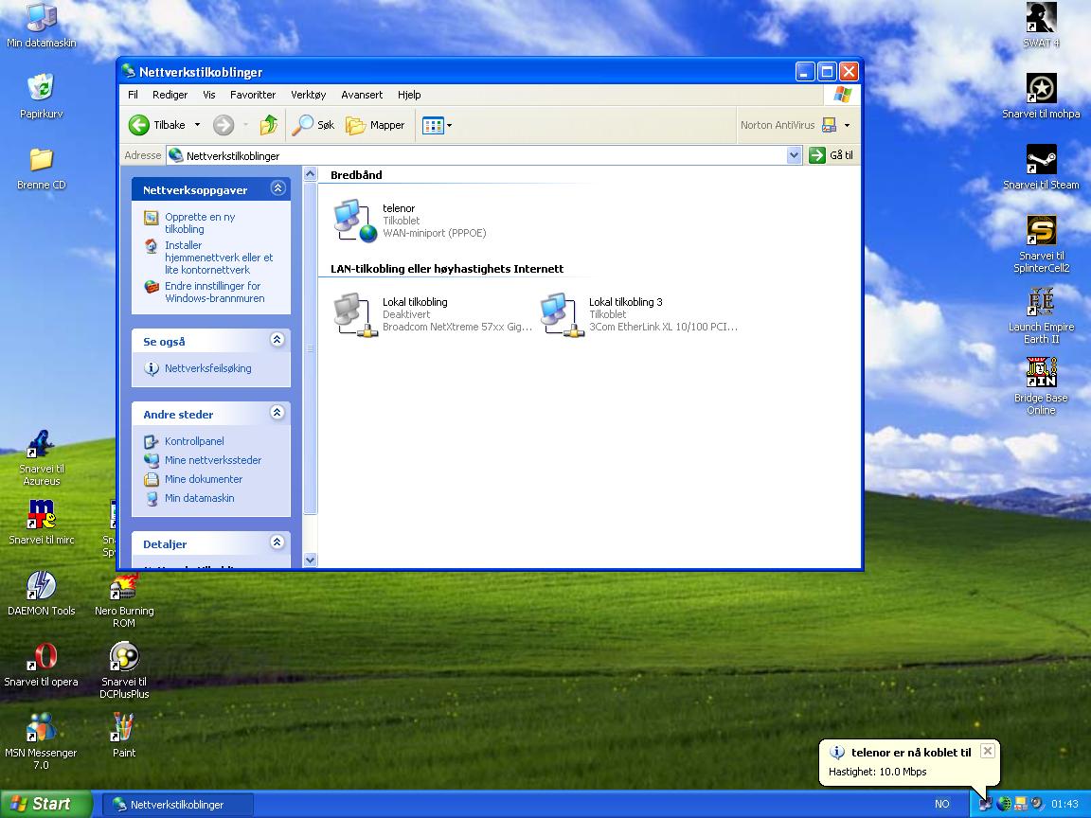Collapse the Detaljer panel
Image resolution: width=1091 pixels, height=818 pixels.
[277, 542]
